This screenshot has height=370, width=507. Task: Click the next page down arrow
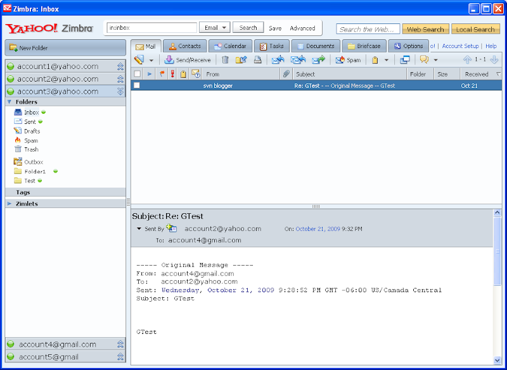(x=494, y=59)
